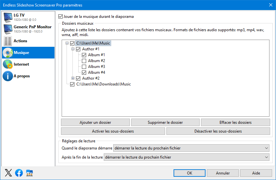Select the Author #2 tree label
276x180 pixels.
(x=91, y=78)
